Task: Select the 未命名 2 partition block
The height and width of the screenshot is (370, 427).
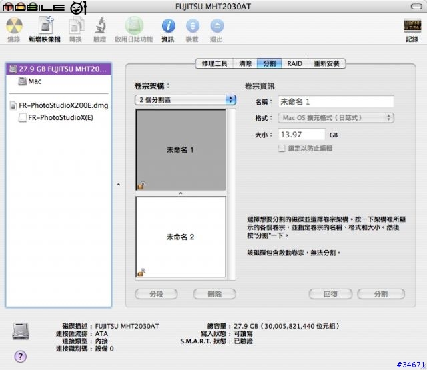Action: click(x=181, y=237)
